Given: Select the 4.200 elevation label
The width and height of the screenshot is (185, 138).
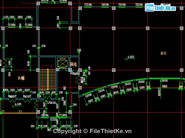Looking at the screenshot, I should (x=131, y=57).
